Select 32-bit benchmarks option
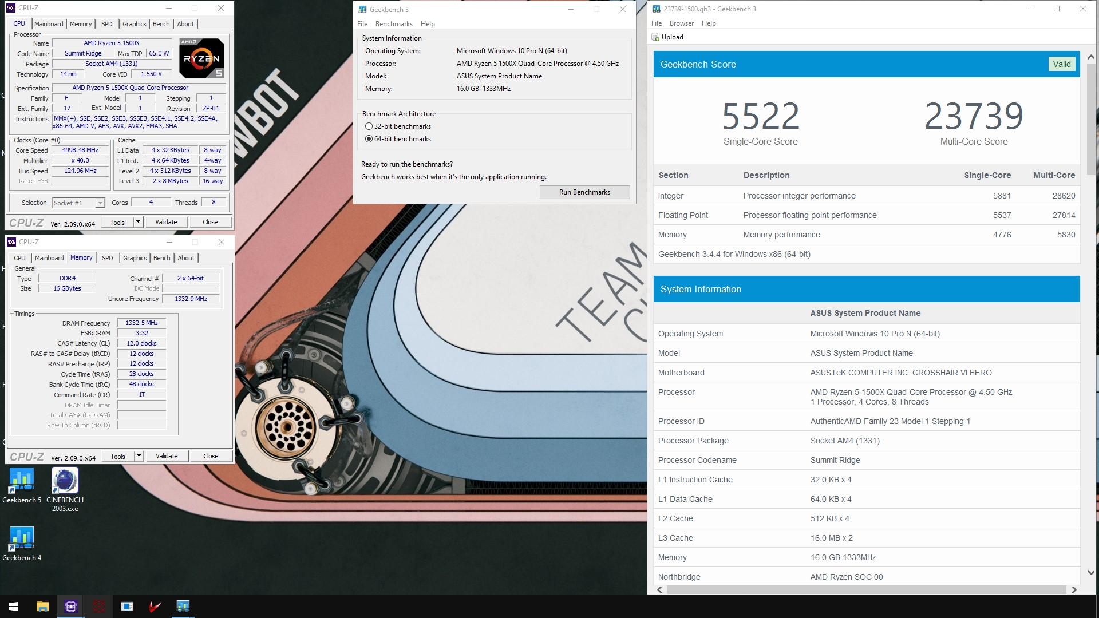 398,126
